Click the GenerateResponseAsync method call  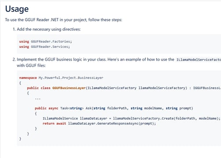(118, 123)
